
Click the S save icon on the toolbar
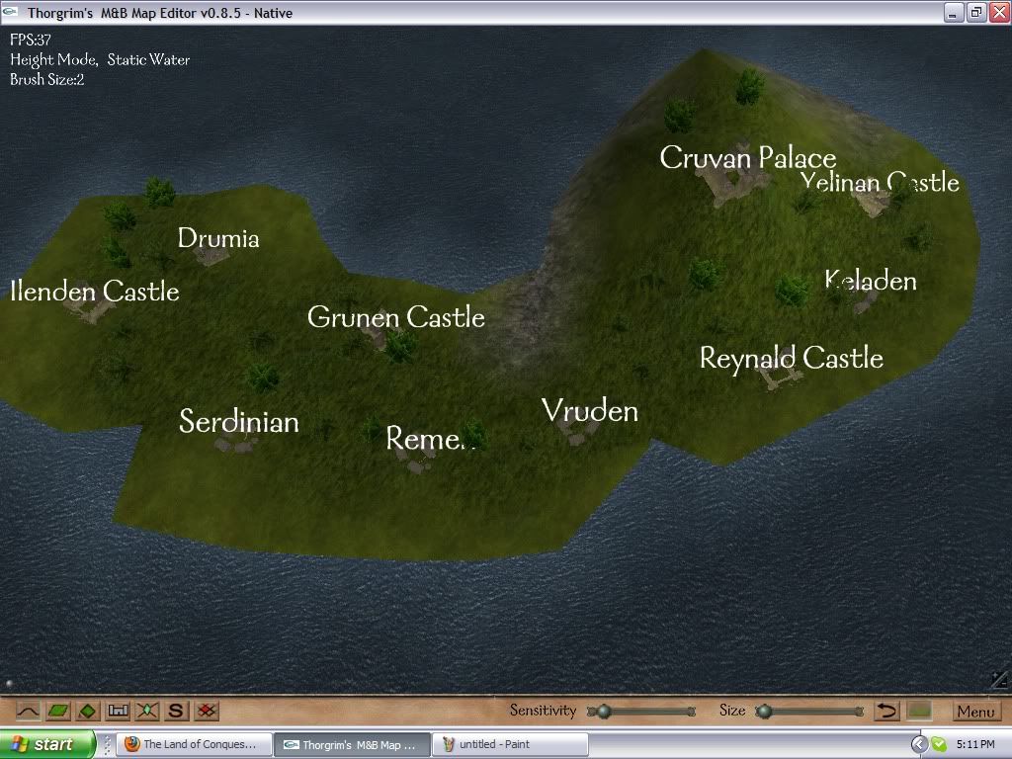[175, 710]
